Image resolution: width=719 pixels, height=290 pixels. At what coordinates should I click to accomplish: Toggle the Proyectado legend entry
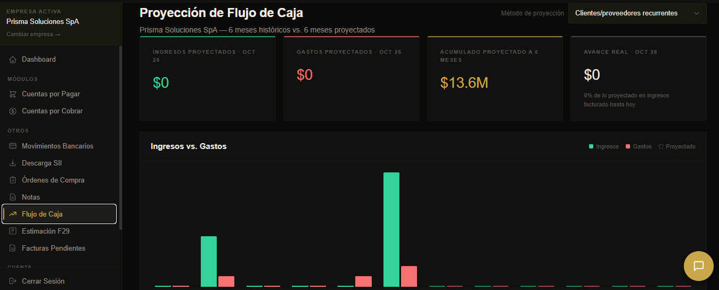677,146
